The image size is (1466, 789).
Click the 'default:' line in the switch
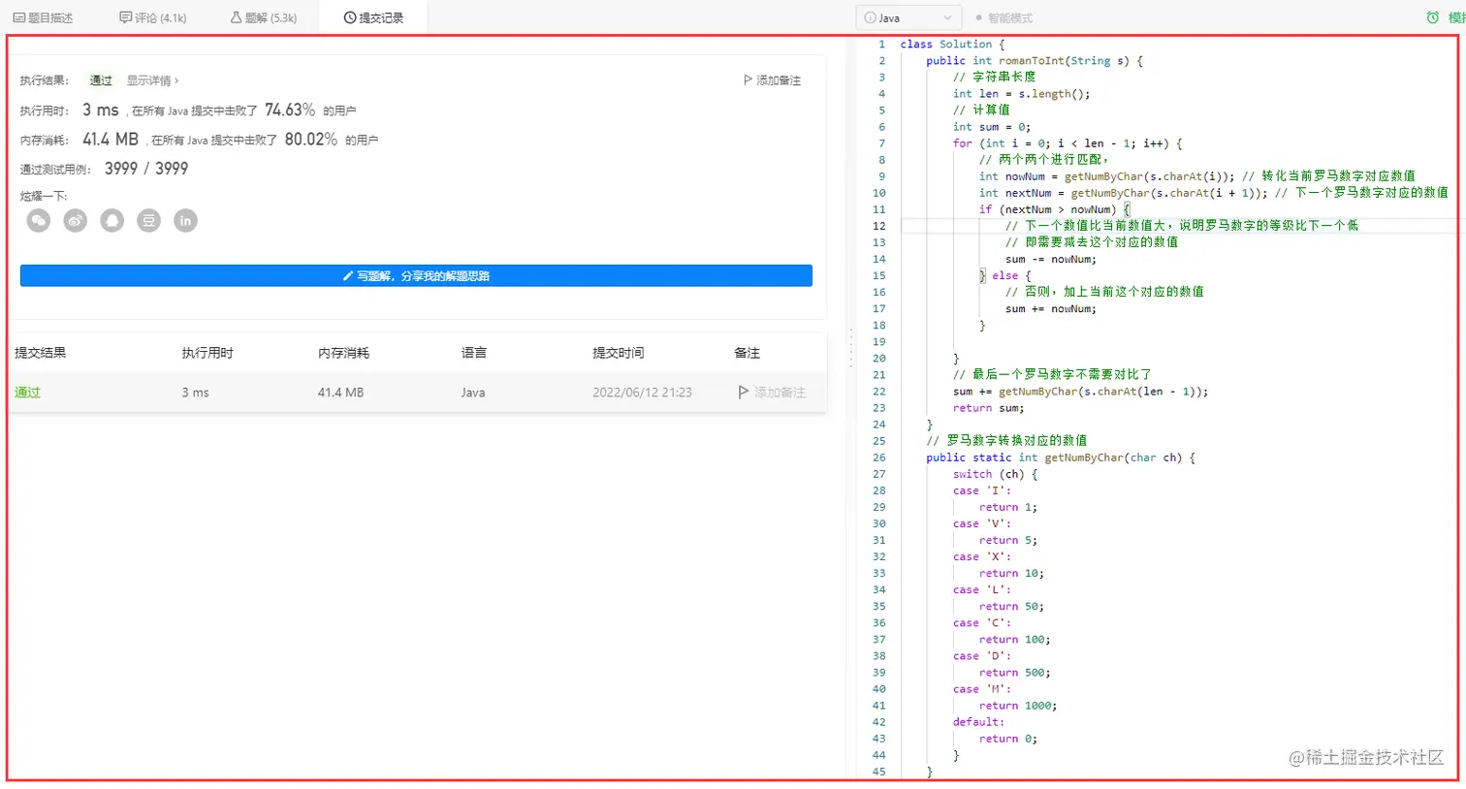[978, 722]
